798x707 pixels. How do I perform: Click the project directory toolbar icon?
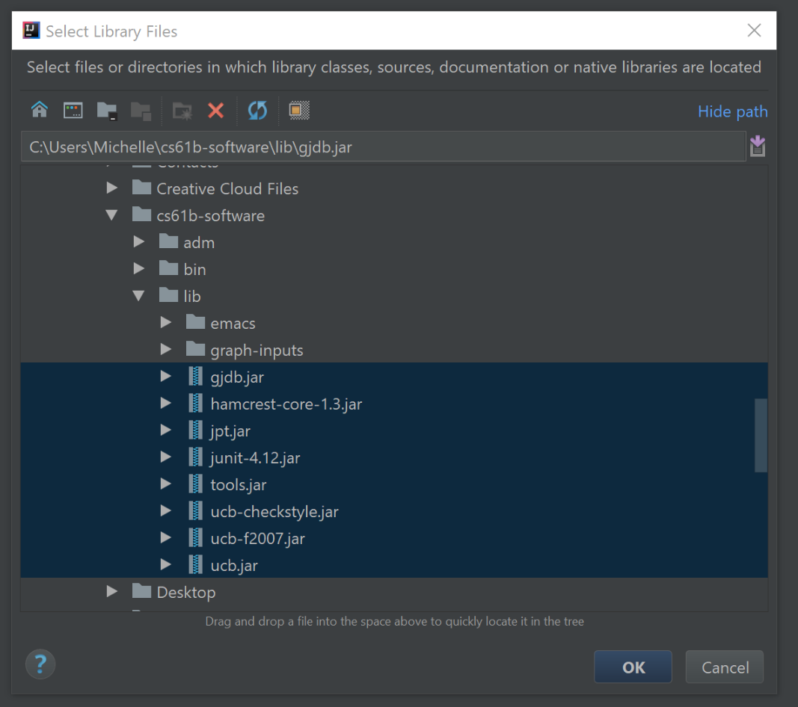click(x=107, y=111)
